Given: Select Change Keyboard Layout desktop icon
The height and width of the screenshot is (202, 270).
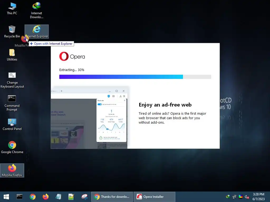Looking at the screenshot, I should pos(12,80).
